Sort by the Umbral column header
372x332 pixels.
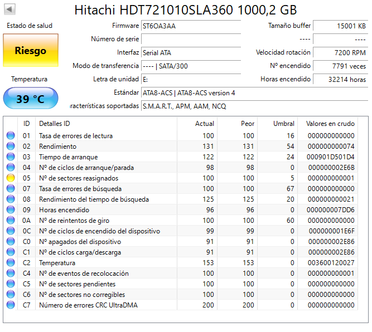coord(277,124)
